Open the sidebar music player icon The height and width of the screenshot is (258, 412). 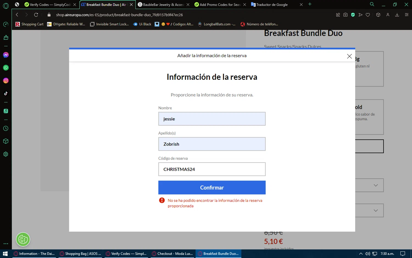(6, 111)
